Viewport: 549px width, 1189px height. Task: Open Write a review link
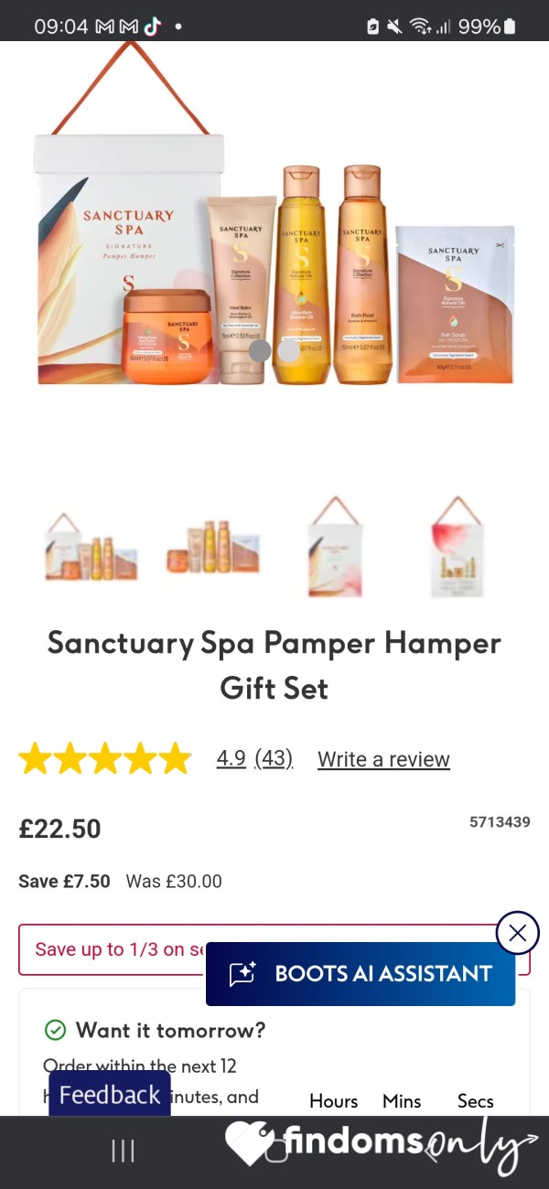point(383,759)
